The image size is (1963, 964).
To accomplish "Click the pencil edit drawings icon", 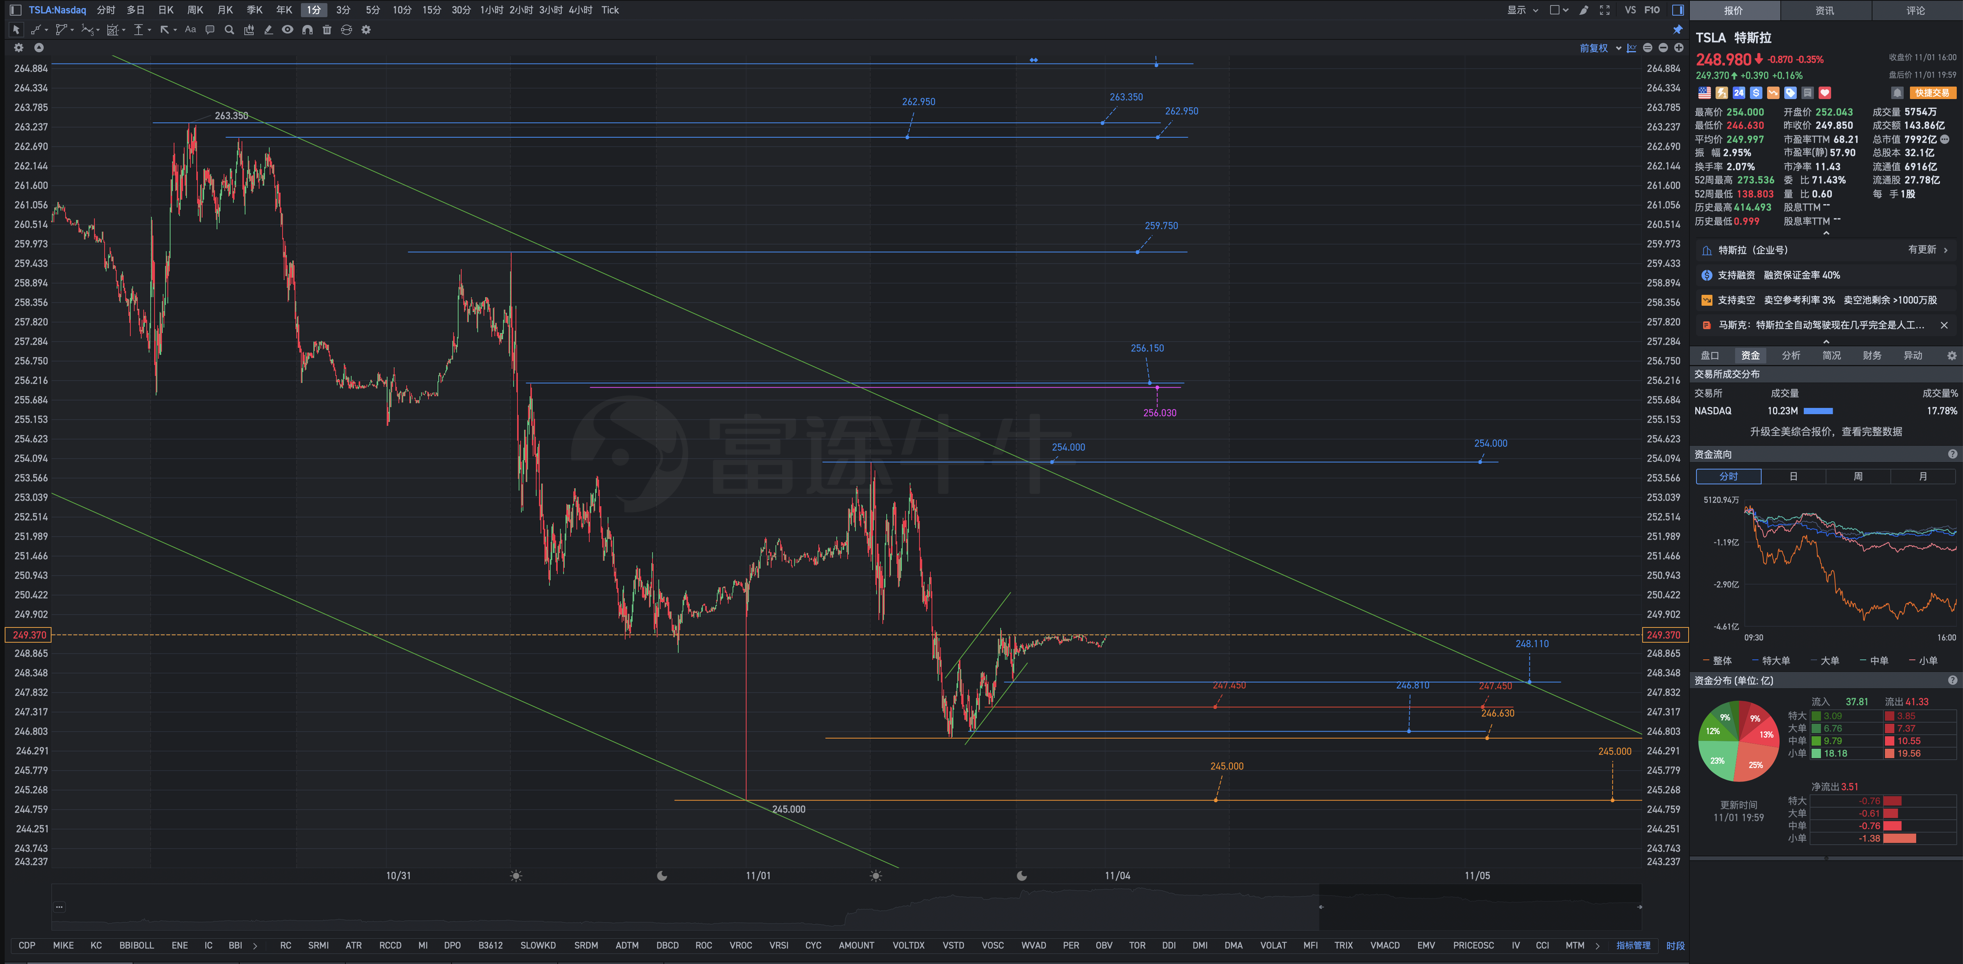I will point(268,30).
